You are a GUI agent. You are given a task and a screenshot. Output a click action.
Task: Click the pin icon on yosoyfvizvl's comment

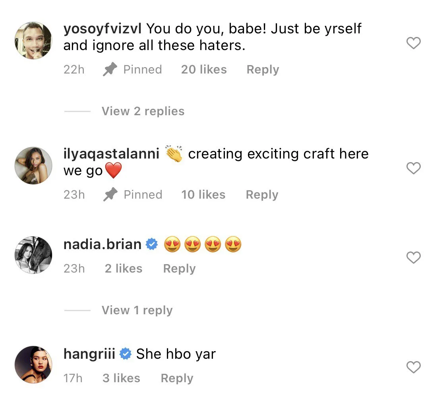[110, 70]
